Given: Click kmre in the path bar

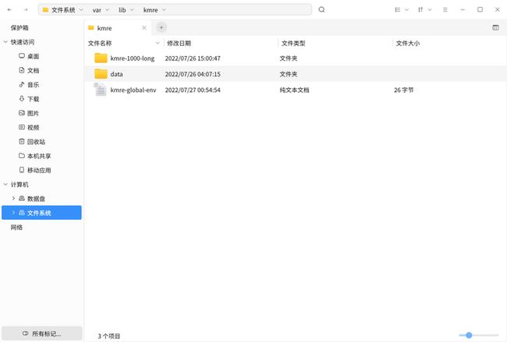Looking at the screenshot, I should [x=151, y=10].
